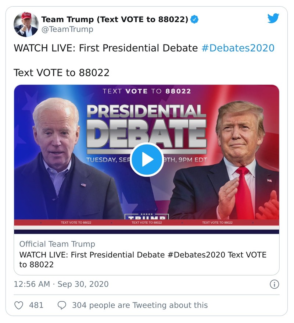Click the heart like icon

pos(19,305)
